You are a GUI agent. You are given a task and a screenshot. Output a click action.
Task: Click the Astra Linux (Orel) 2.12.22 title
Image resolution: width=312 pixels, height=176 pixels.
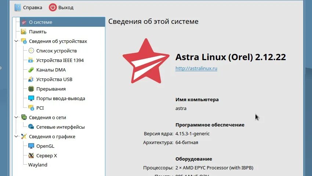coord(231,57)
